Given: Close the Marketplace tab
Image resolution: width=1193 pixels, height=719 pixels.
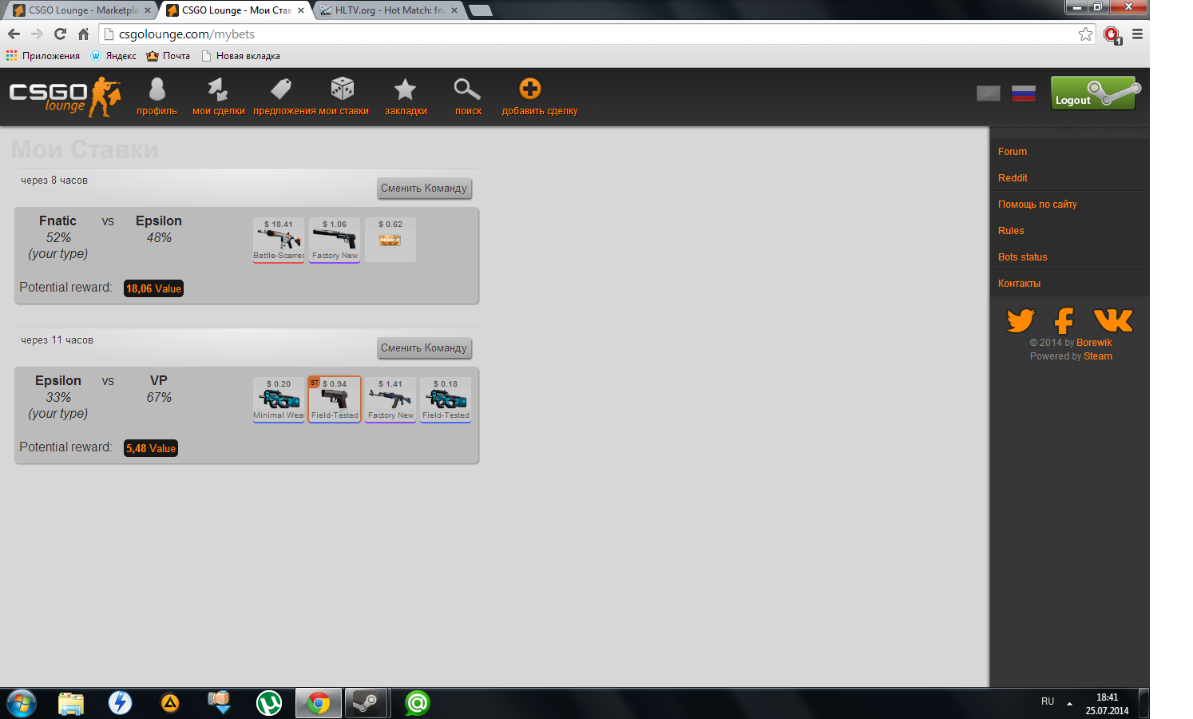Looking at the screenshot, I should pos(148,10).
